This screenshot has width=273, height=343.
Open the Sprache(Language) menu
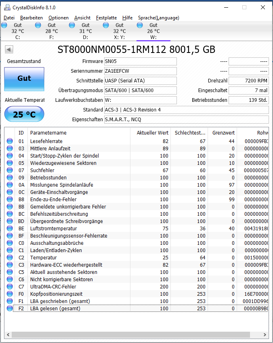(x=158, y=18)
